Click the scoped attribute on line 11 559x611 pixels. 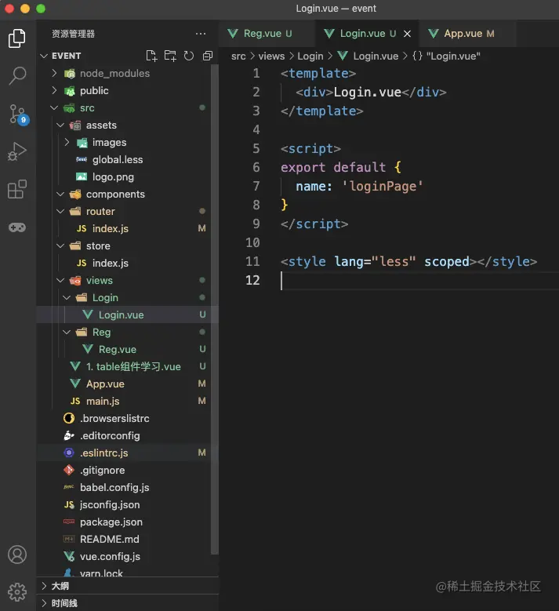click(446, 262)
